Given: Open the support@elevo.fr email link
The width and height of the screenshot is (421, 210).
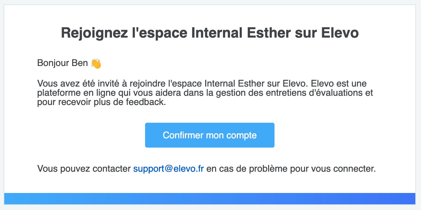Looking at the screenshot, I should tap(168, 169).
